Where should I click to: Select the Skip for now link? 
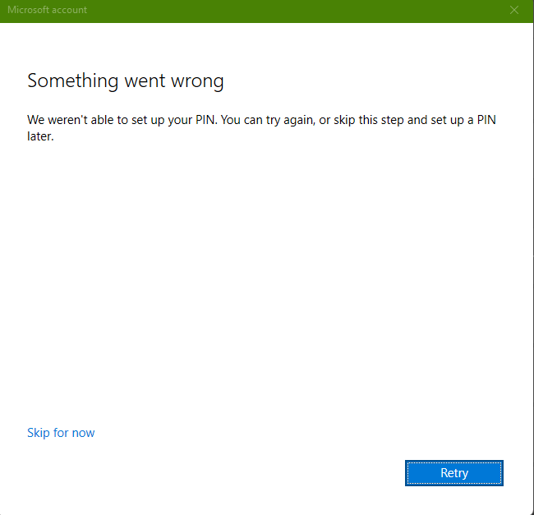click(x=61, y=433)
